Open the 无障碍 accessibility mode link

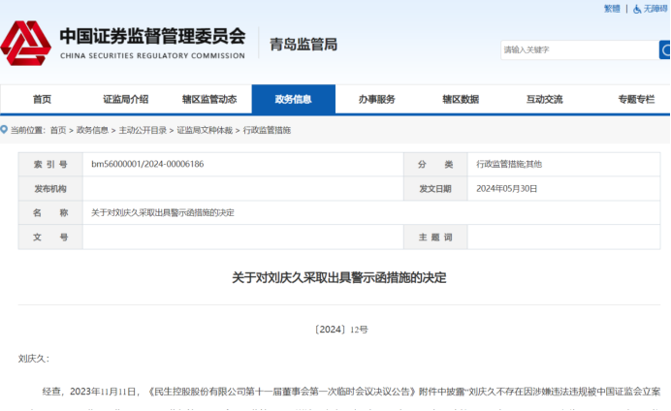click(x=655, y=9)
